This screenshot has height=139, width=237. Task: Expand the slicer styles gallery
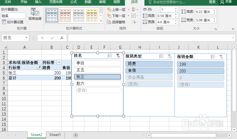pyautogui.click(x=101, y=21)
